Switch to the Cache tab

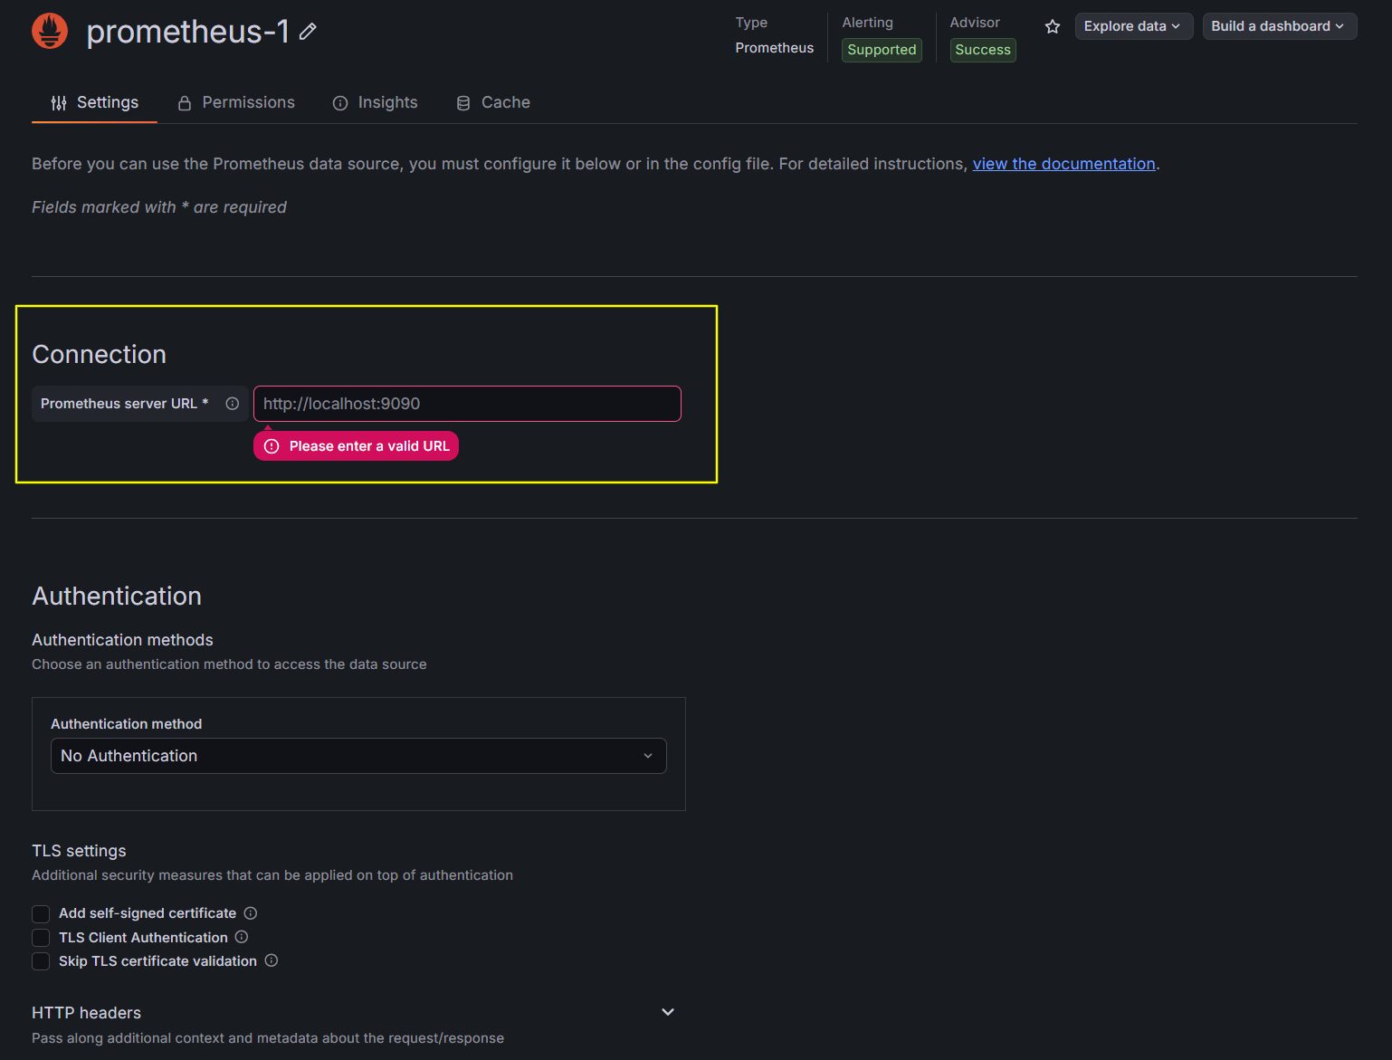pyautogui.click(x=493, y=102)
